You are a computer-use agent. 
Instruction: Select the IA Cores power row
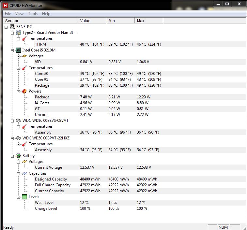(140, 103)
